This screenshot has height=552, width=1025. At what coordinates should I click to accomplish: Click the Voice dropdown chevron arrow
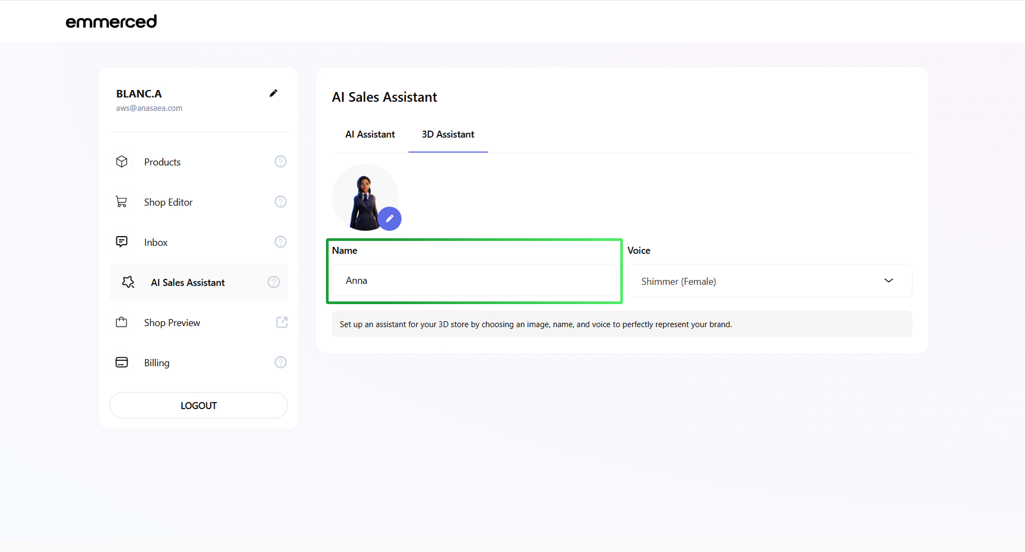pos(888,281)
